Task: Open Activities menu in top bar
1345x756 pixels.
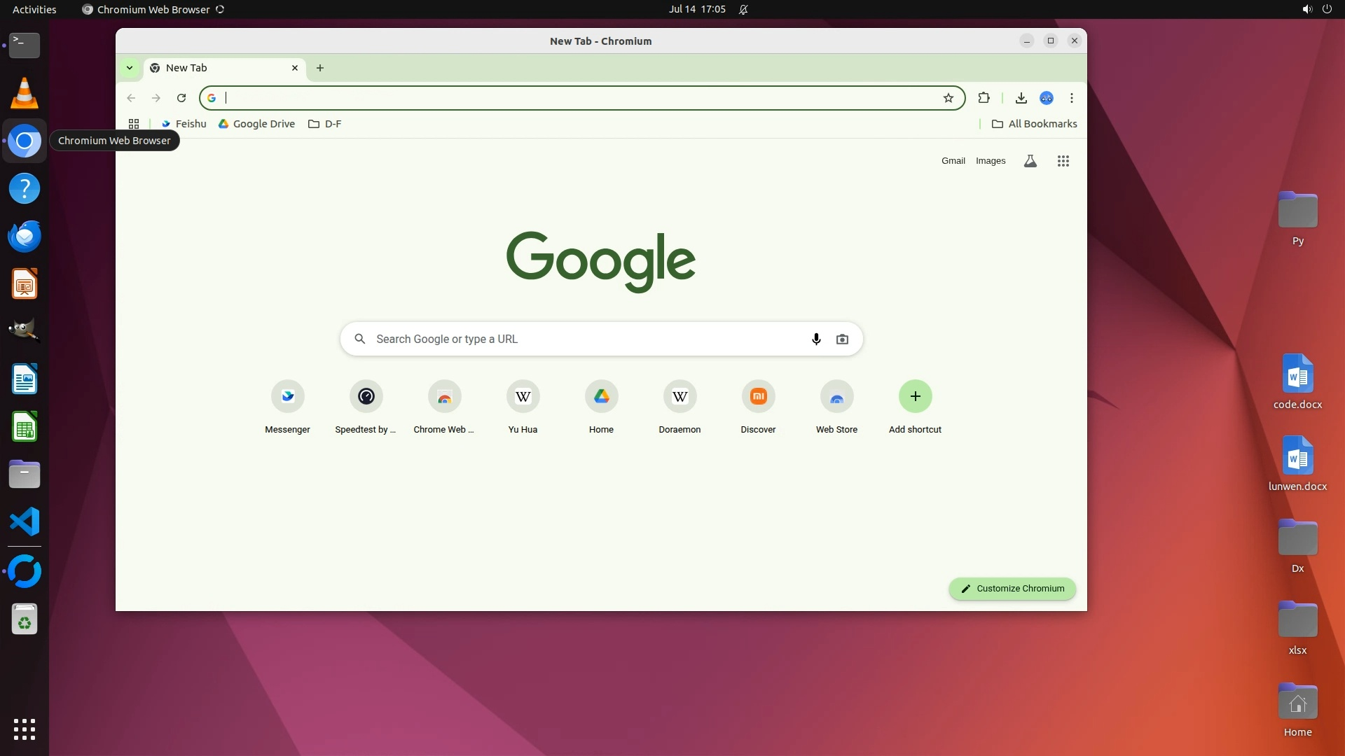Action: [x=34, y=10]
